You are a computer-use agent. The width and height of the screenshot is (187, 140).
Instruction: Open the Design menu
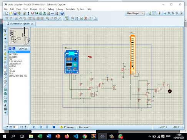click(33, 9)
